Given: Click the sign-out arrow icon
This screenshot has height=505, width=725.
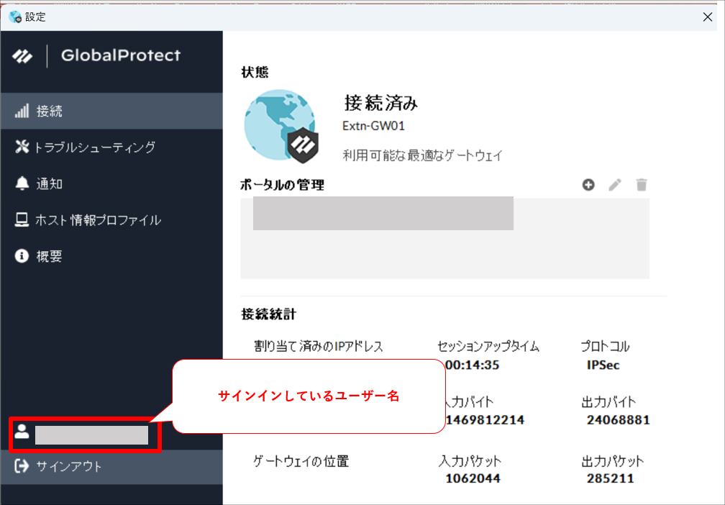Looking at the screenshot, I should coord(22,466).
